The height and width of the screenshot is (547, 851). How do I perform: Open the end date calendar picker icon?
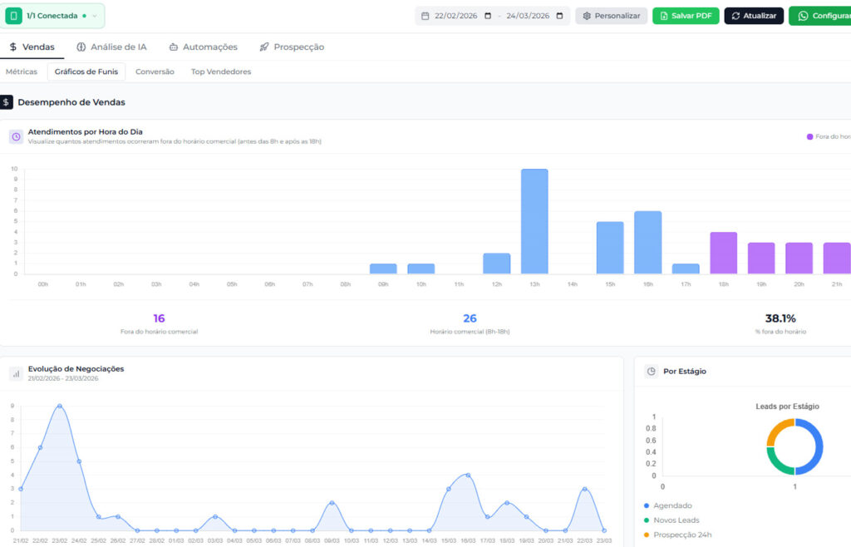tap(559, 16)
